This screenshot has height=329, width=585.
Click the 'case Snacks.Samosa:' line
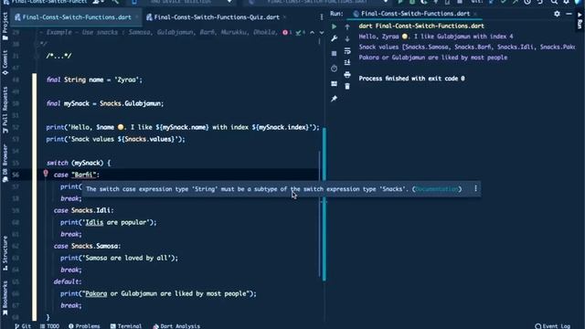87,246
